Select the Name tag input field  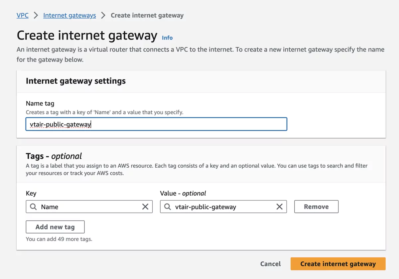pyautogui.click(x=156, y=124)
